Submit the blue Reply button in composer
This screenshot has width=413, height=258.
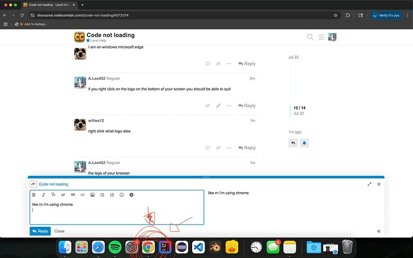point(40,231)
